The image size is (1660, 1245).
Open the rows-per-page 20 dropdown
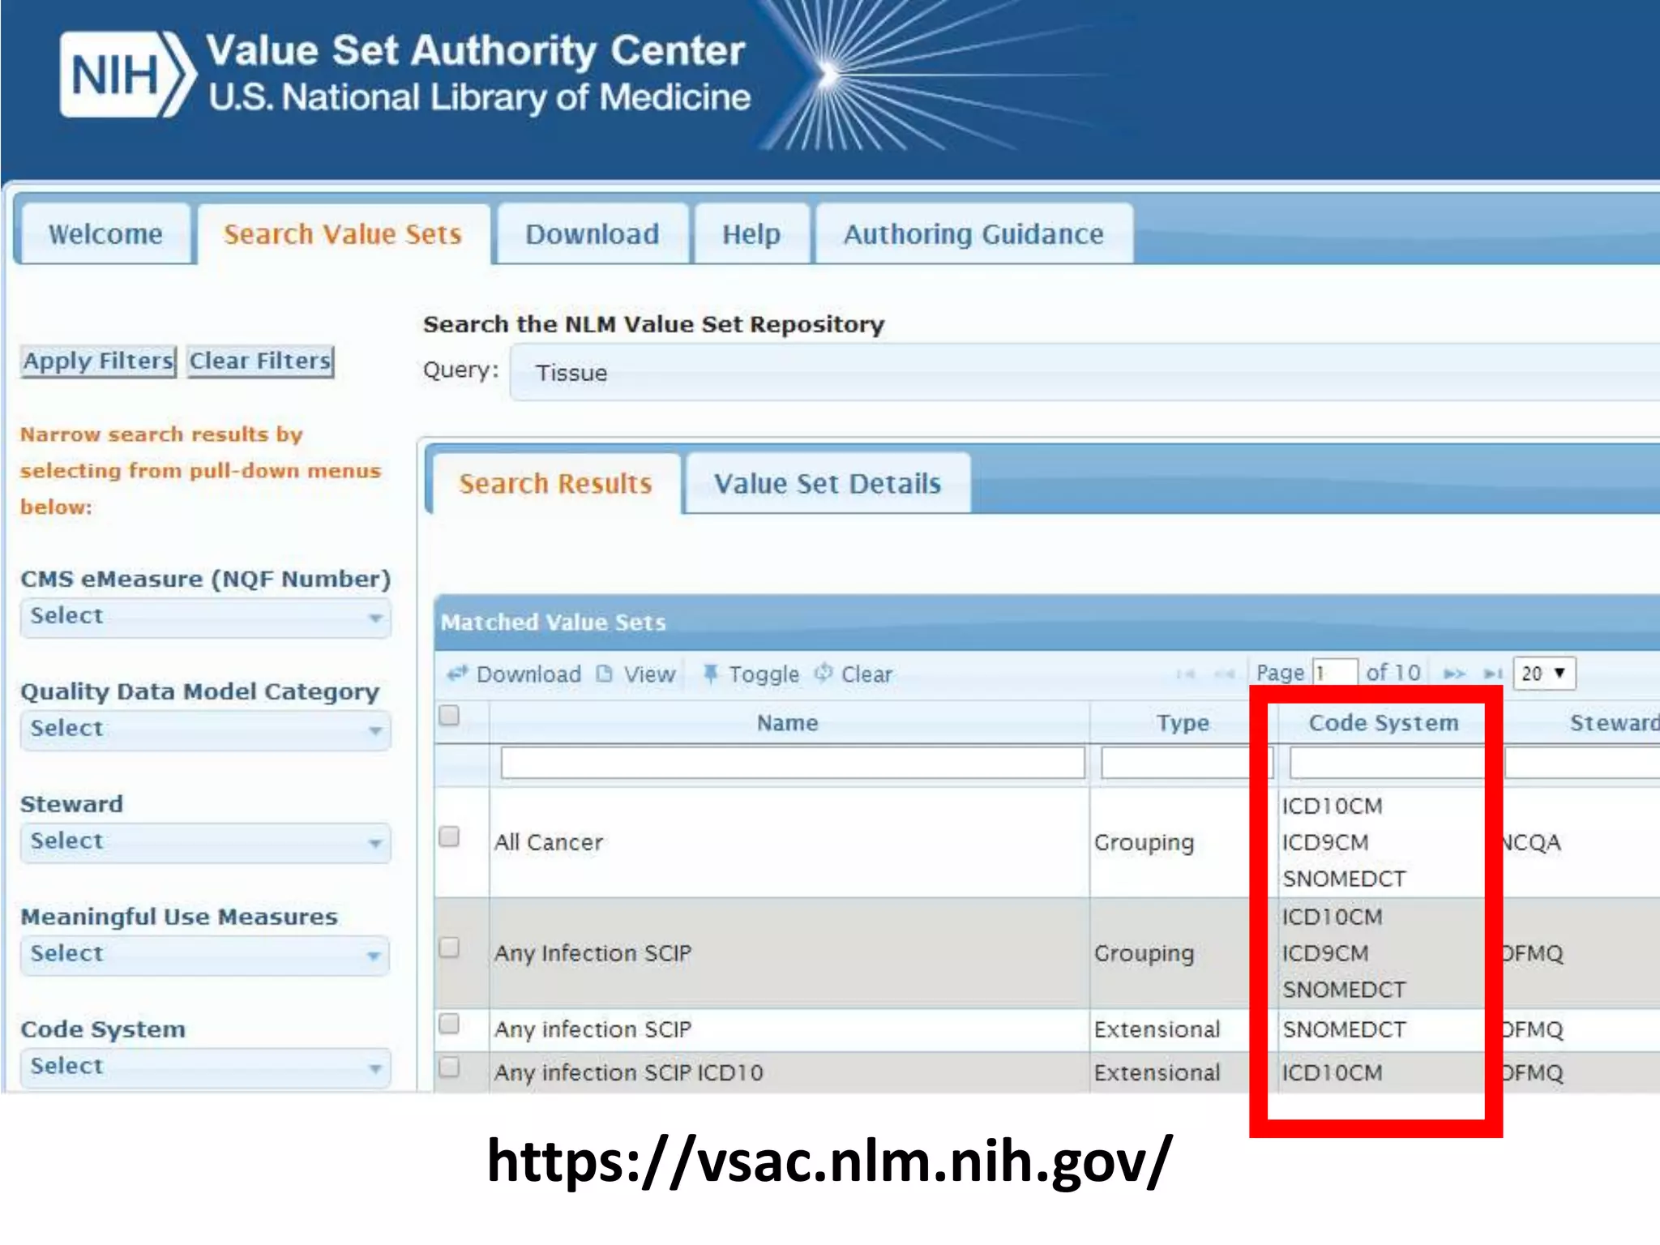[1544, 674]
